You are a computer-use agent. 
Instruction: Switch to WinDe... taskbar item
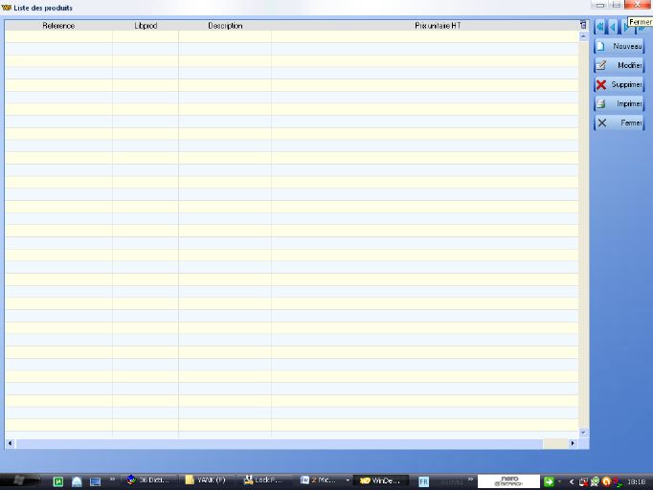[381, 480]
